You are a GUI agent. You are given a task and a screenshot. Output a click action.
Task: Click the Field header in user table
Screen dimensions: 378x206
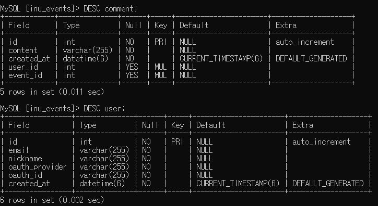pyautogui.click(x=19, y=125)
